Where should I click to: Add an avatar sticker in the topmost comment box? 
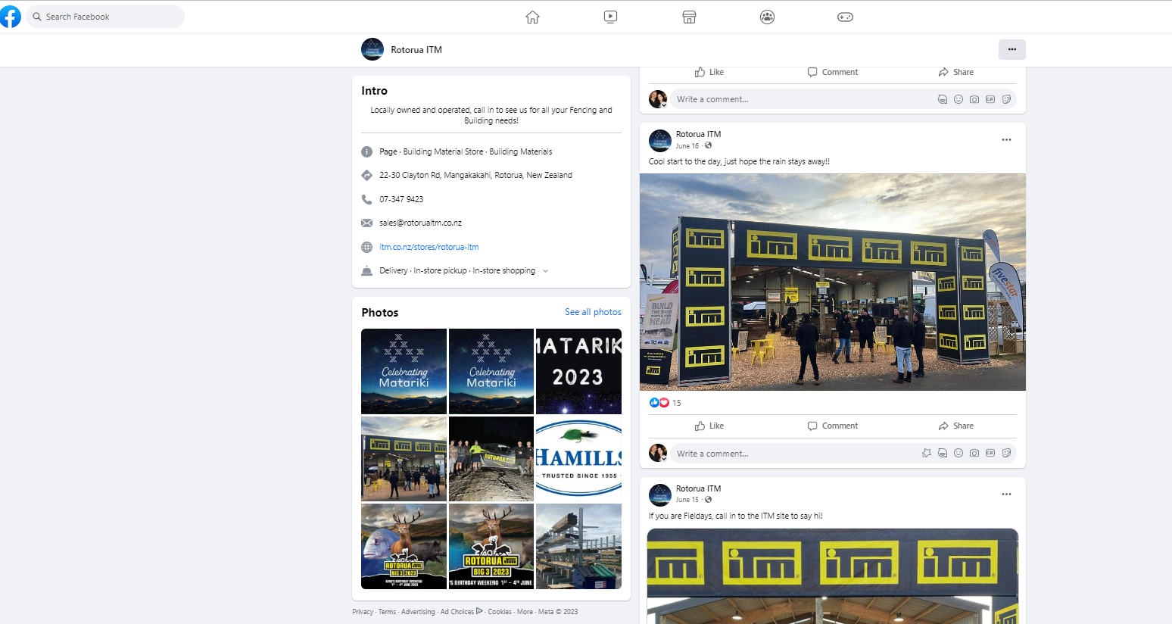click(x=943, y=99)
